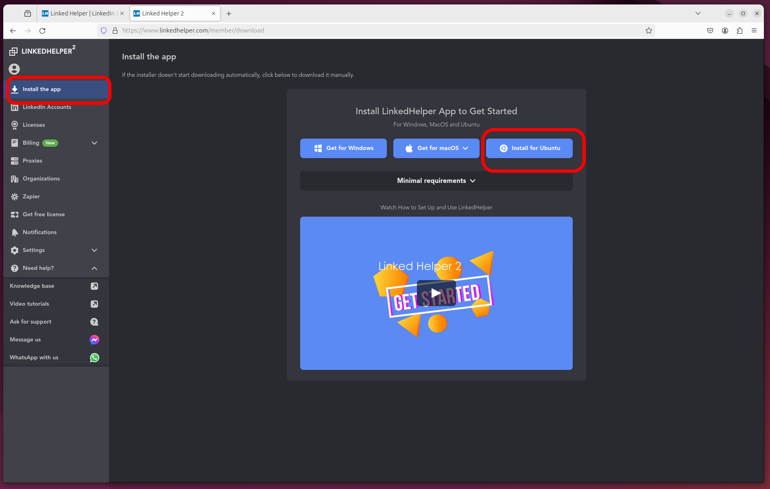Open the user profile avatar icon
Image resolution: width=770 pixels, height=489 pixels.
tap(14, 69)
